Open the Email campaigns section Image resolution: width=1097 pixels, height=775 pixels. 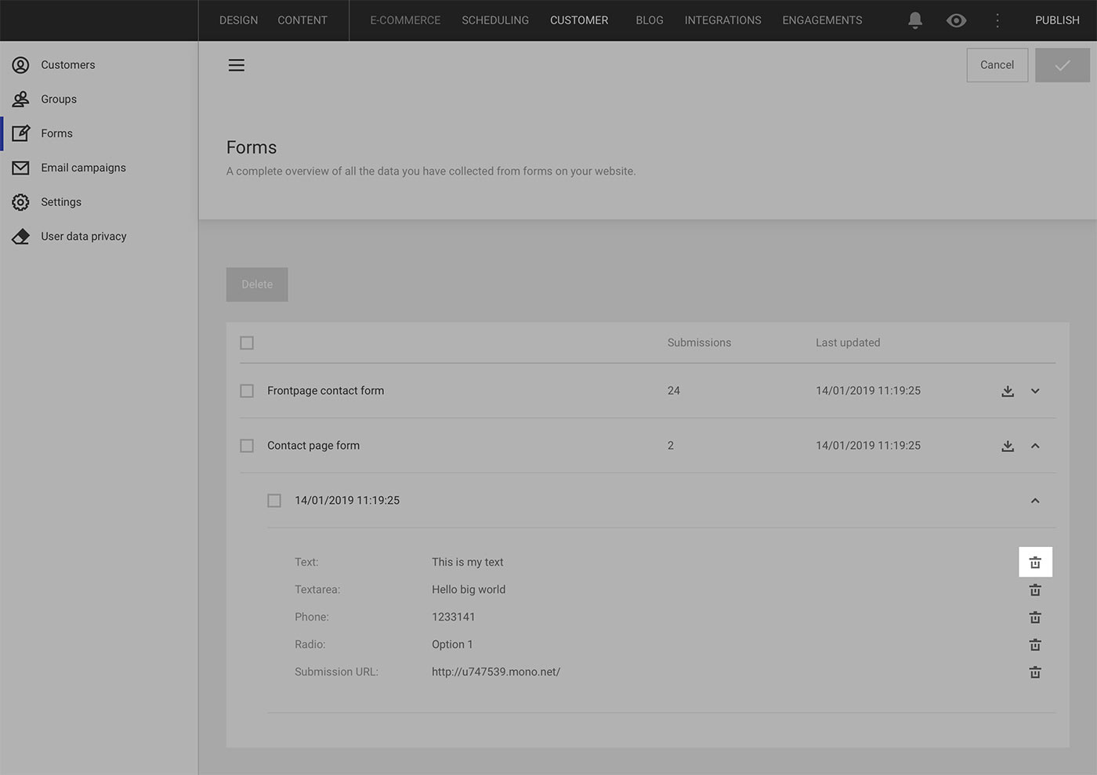(83, 167)
